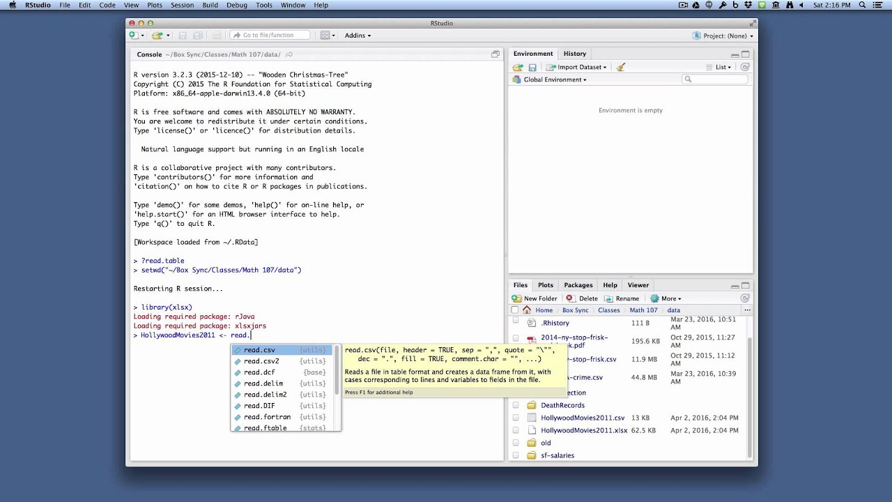Click the ellipsis go-to-directory button

[x=747, y=310]
